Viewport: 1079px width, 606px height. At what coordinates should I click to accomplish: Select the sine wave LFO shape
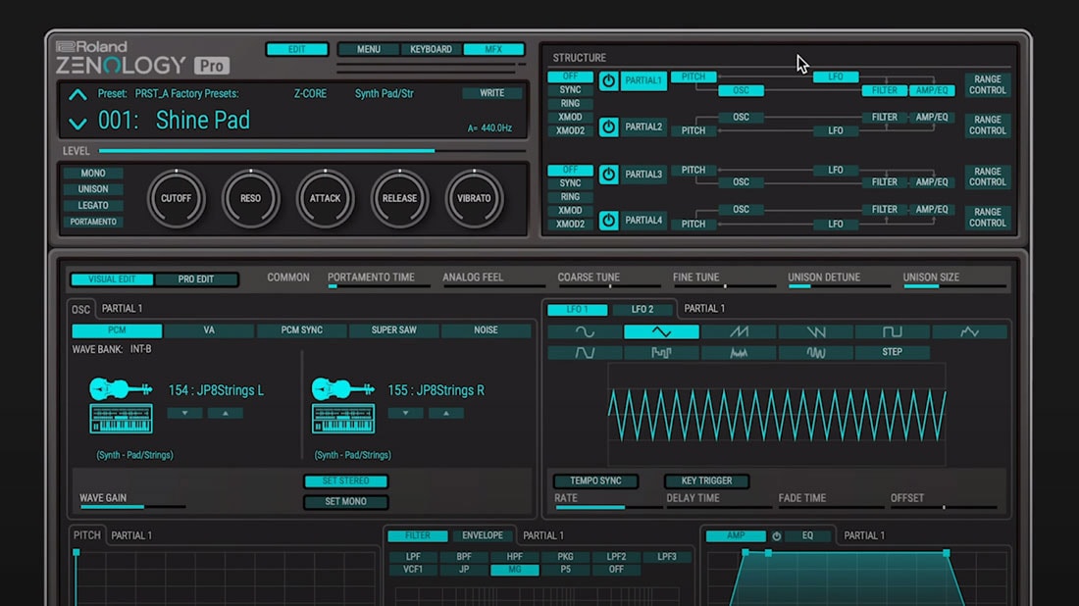click(585, 332)
